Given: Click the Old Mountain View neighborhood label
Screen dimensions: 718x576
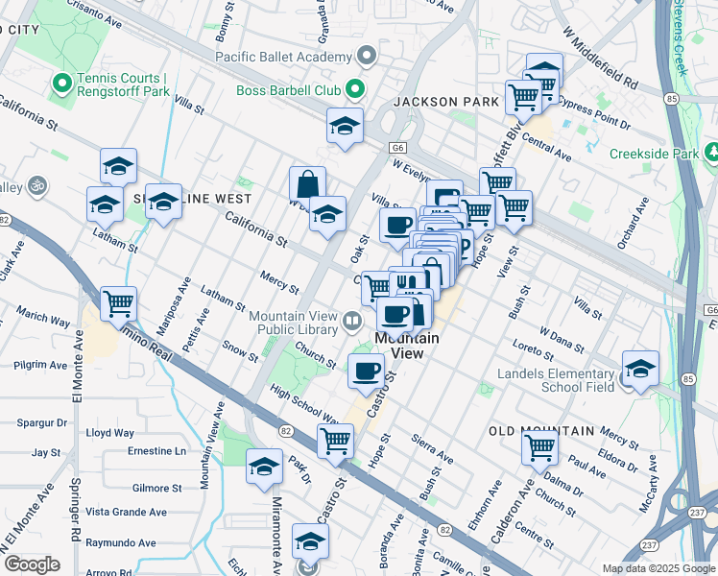Looking at the screenshot, I should click(x=541, y=431).
